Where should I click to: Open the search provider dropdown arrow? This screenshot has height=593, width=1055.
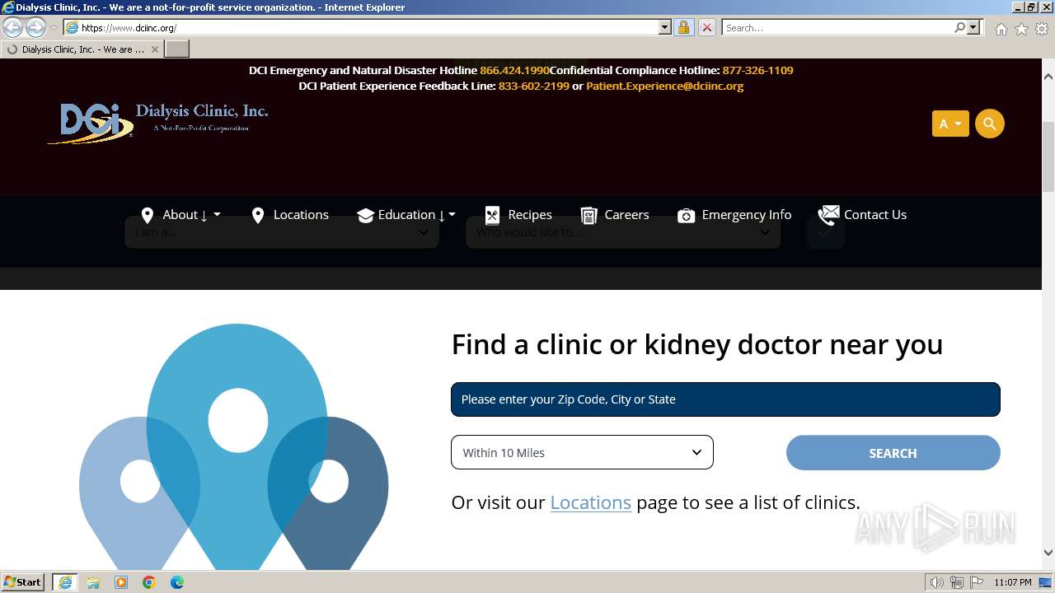click(x=973, y=27)
